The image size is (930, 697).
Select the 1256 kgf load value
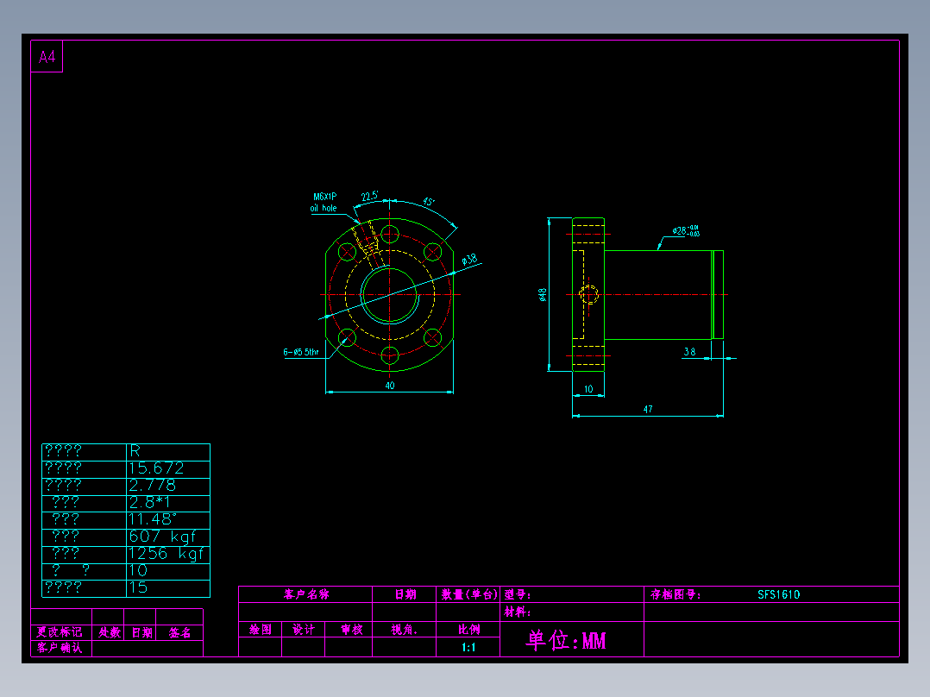coord(166,554)
